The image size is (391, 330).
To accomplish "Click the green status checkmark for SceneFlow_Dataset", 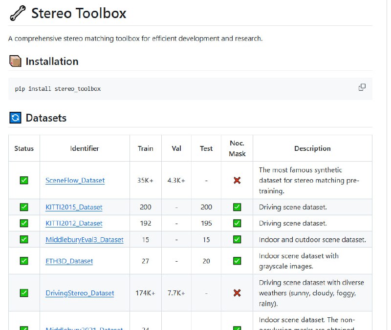I will [x=23, y=180].
